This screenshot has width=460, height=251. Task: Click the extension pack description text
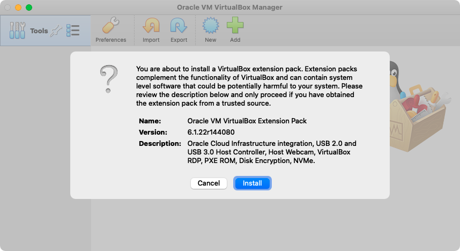[x=272, y=152]
